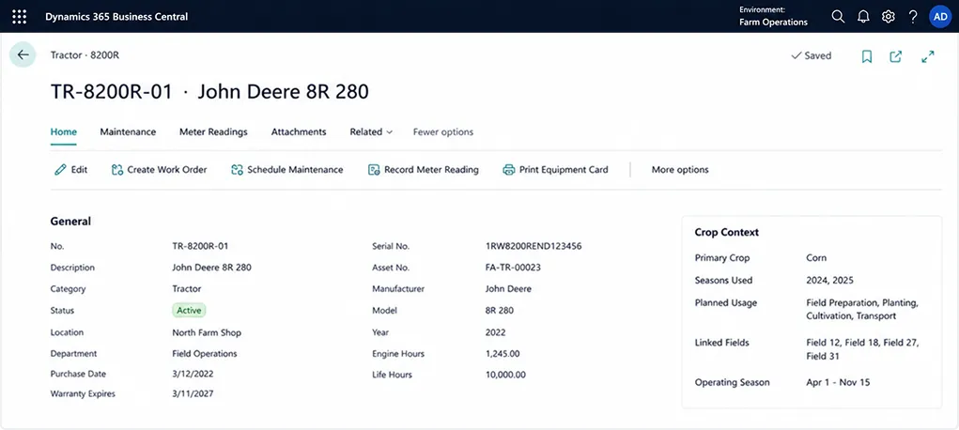
Task: Click the General section heading
Action: 70,222
